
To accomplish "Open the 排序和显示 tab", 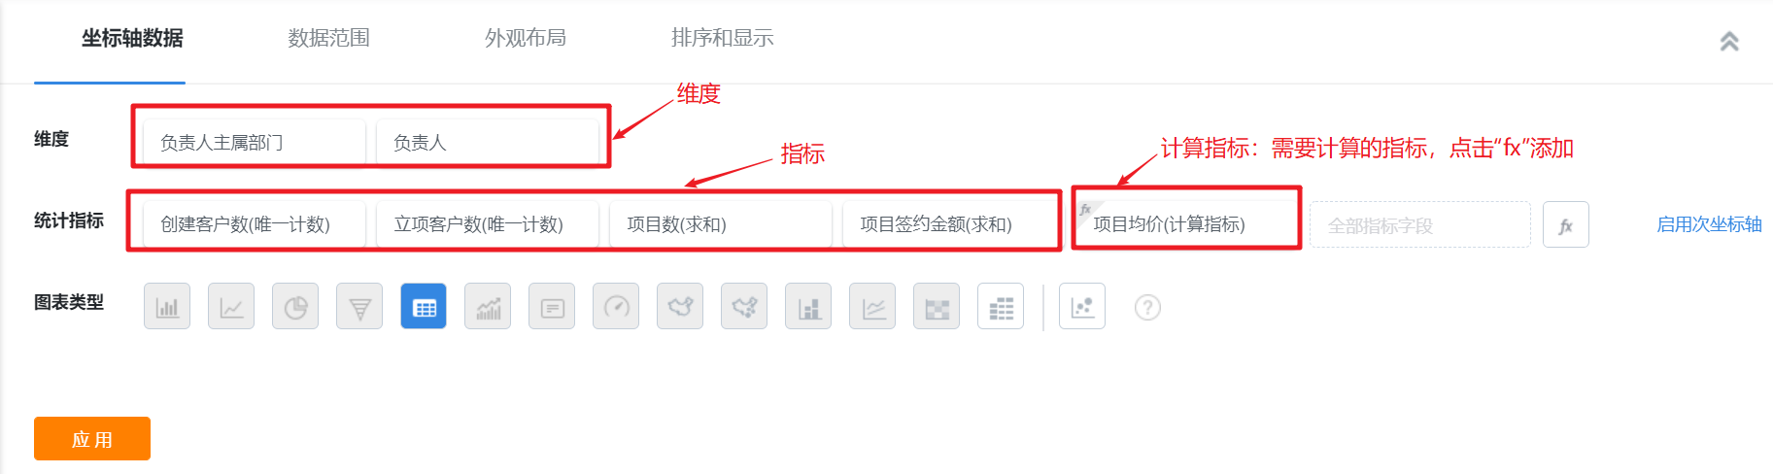I will [722, 38].
